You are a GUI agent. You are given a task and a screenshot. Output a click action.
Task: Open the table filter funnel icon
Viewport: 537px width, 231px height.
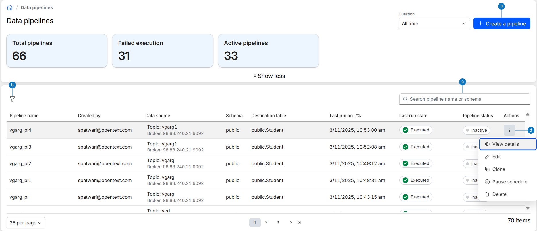pyautogui.click(x=12, y=99)
